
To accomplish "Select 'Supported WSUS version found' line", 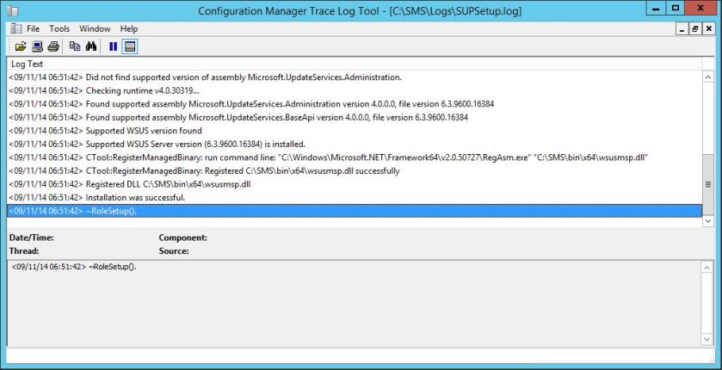I will pos(354,131).
